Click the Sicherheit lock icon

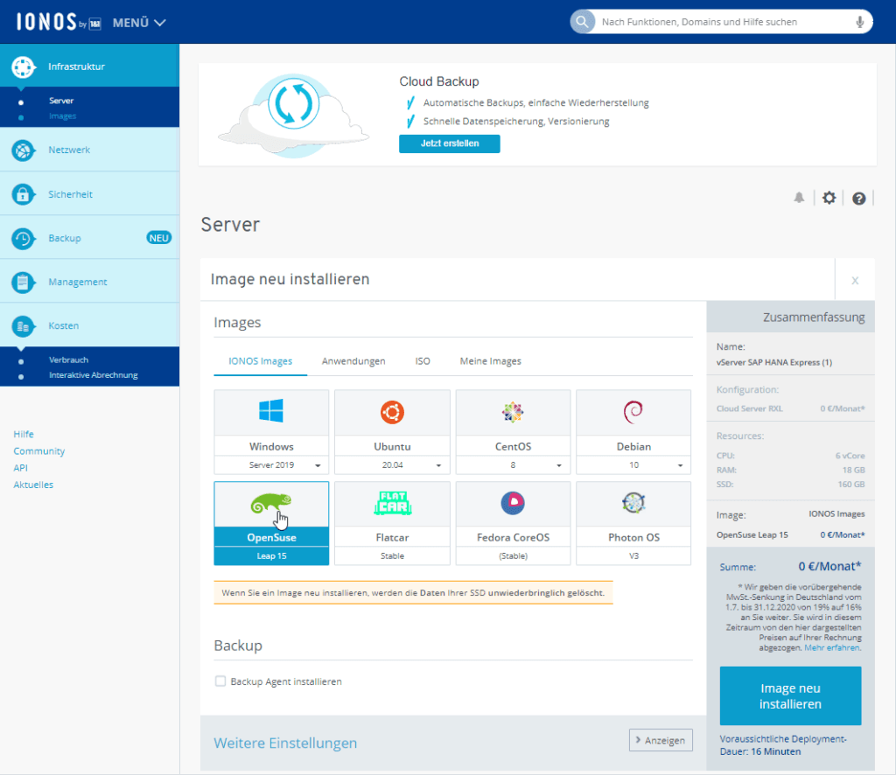click(x=24, y=194)
